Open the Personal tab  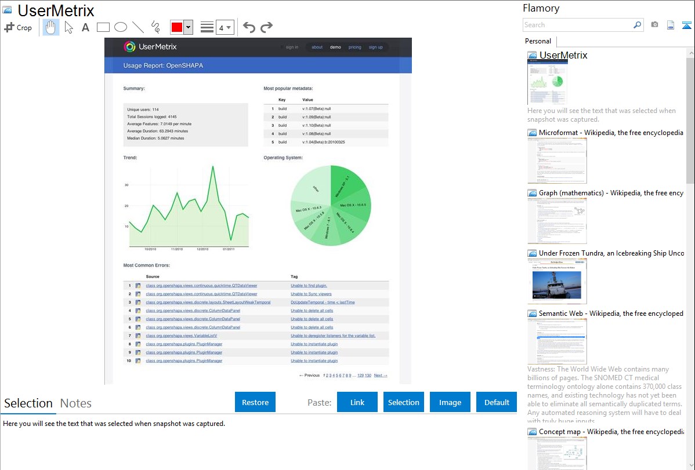538,41
